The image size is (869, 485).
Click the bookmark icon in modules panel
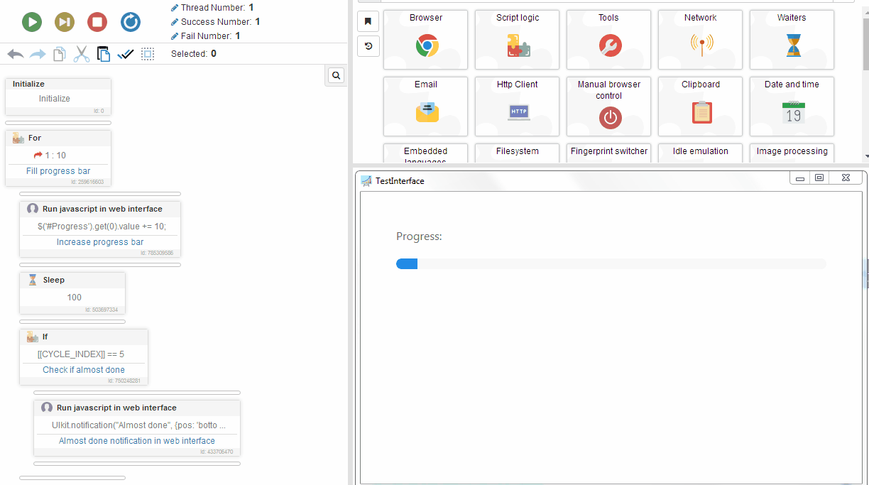point(368,21)
